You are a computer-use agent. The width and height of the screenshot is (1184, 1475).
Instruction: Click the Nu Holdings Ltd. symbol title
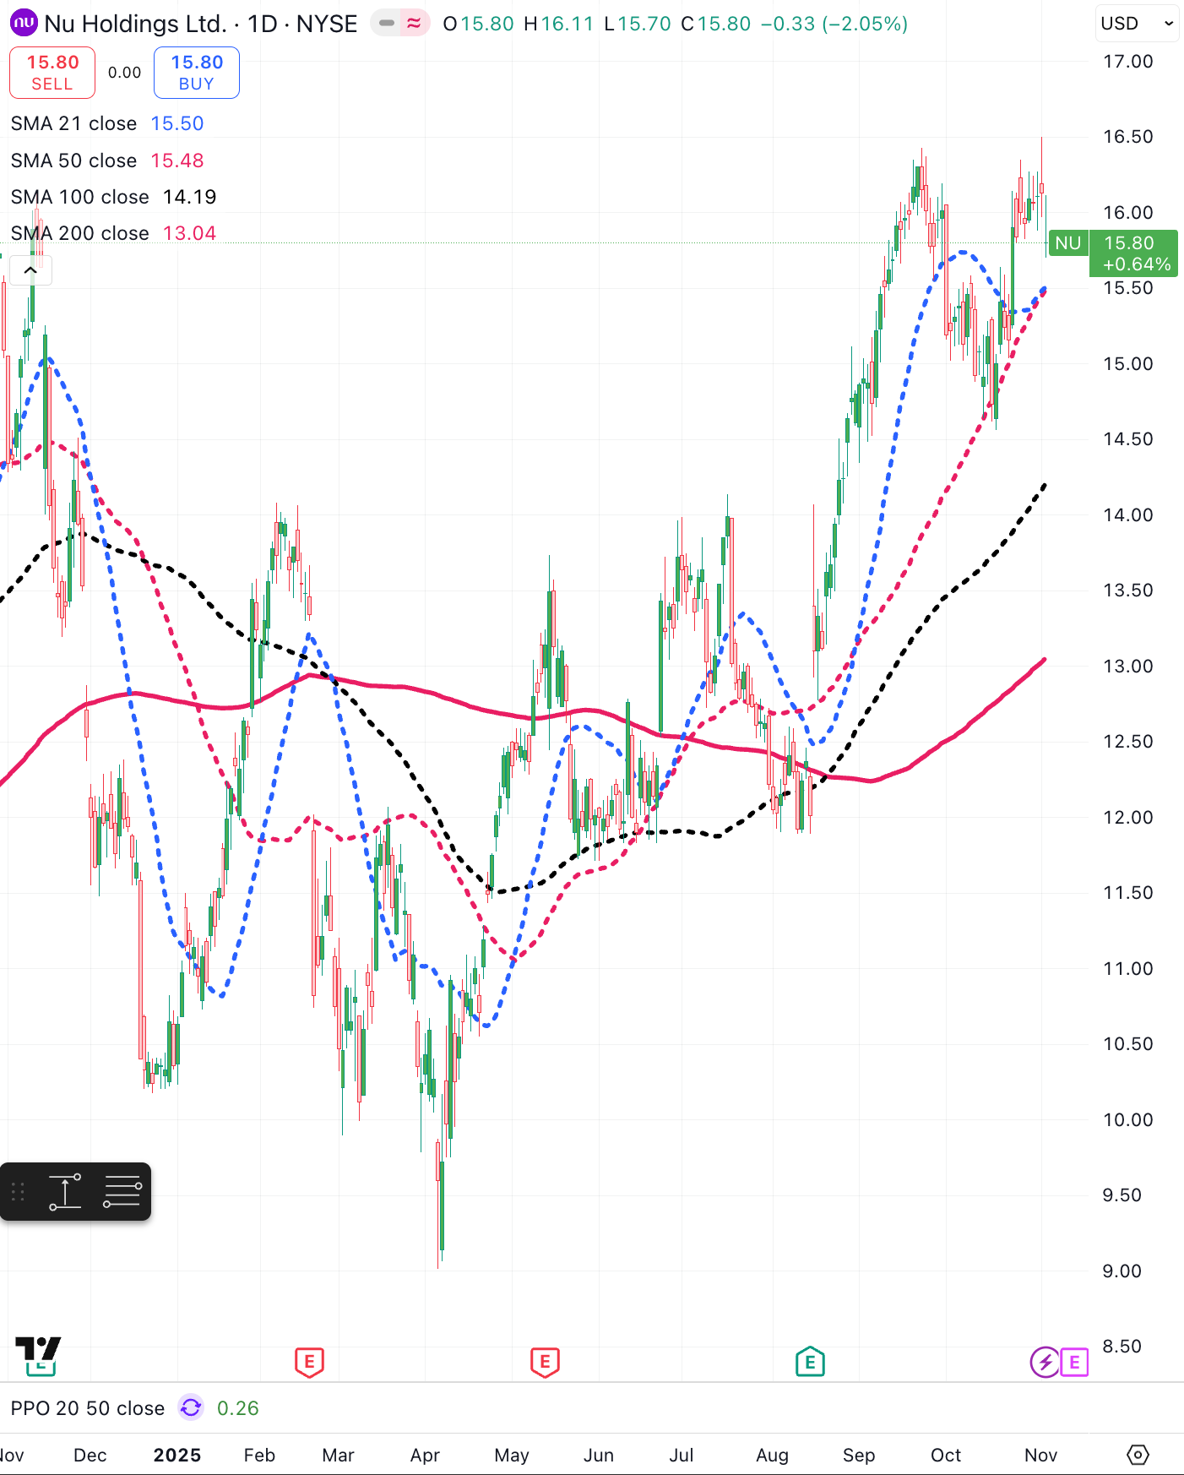[135, 24]
